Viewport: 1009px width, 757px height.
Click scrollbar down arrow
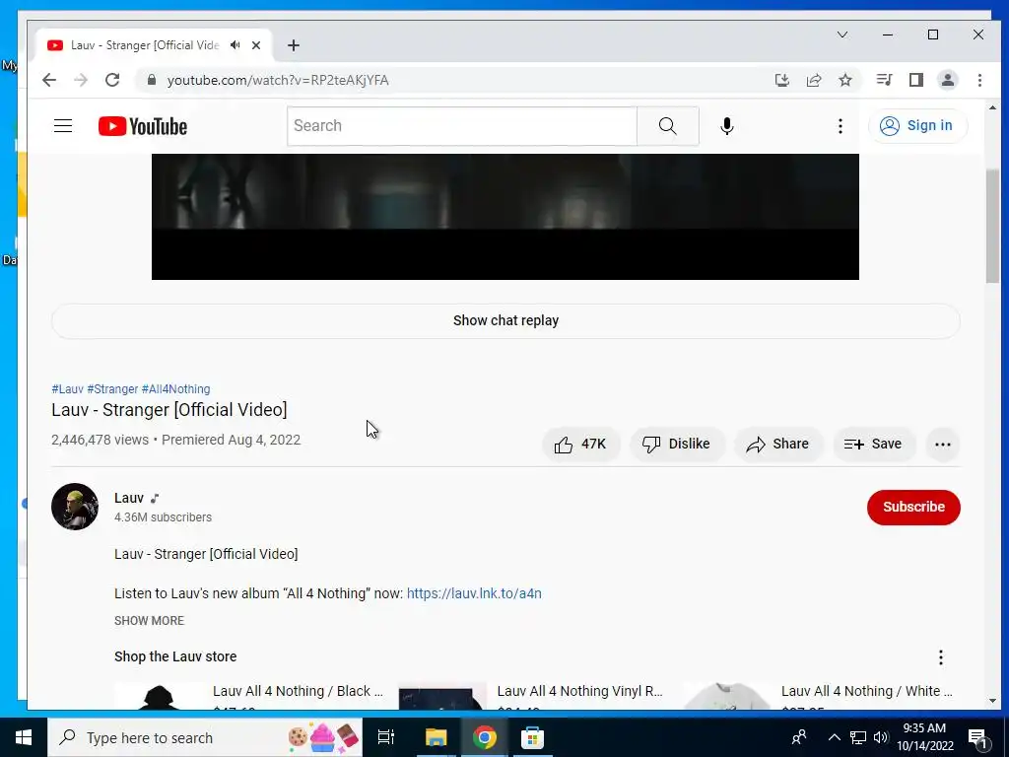click(x=992, y=701)
